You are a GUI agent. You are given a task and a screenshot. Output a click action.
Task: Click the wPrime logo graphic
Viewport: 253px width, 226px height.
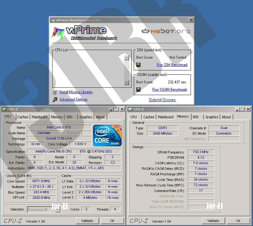click(x=84, y=32)
